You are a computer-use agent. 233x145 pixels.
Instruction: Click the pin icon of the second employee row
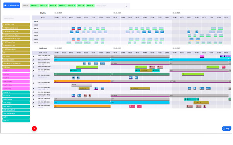coord(33,60)
